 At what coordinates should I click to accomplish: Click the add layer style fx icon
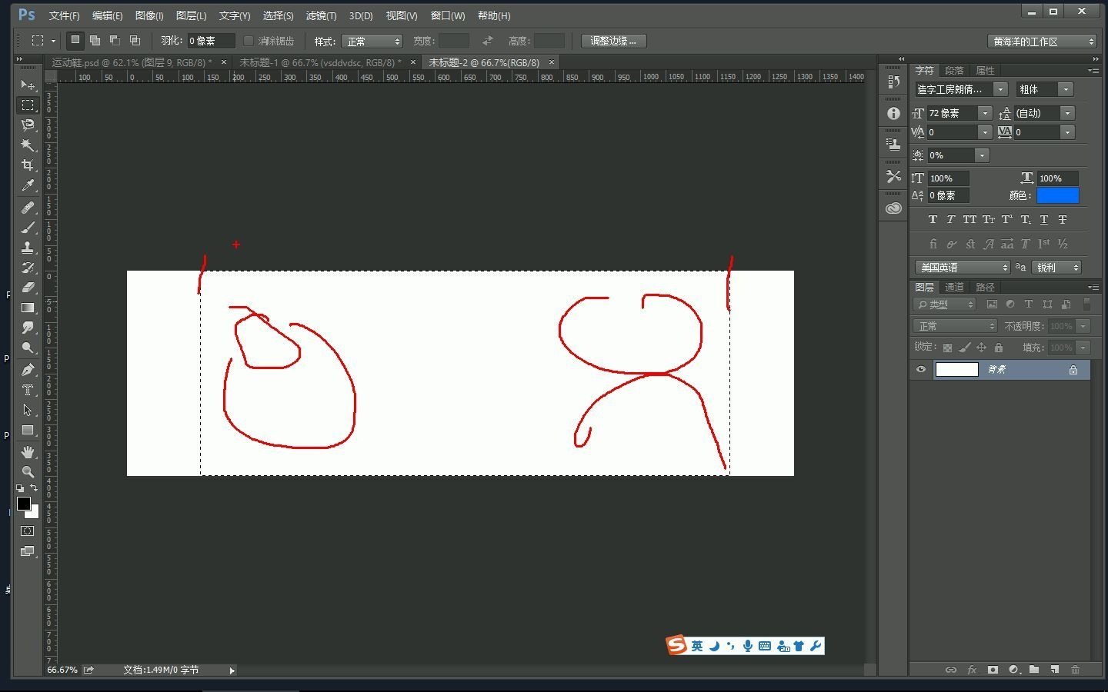point(972,670)
